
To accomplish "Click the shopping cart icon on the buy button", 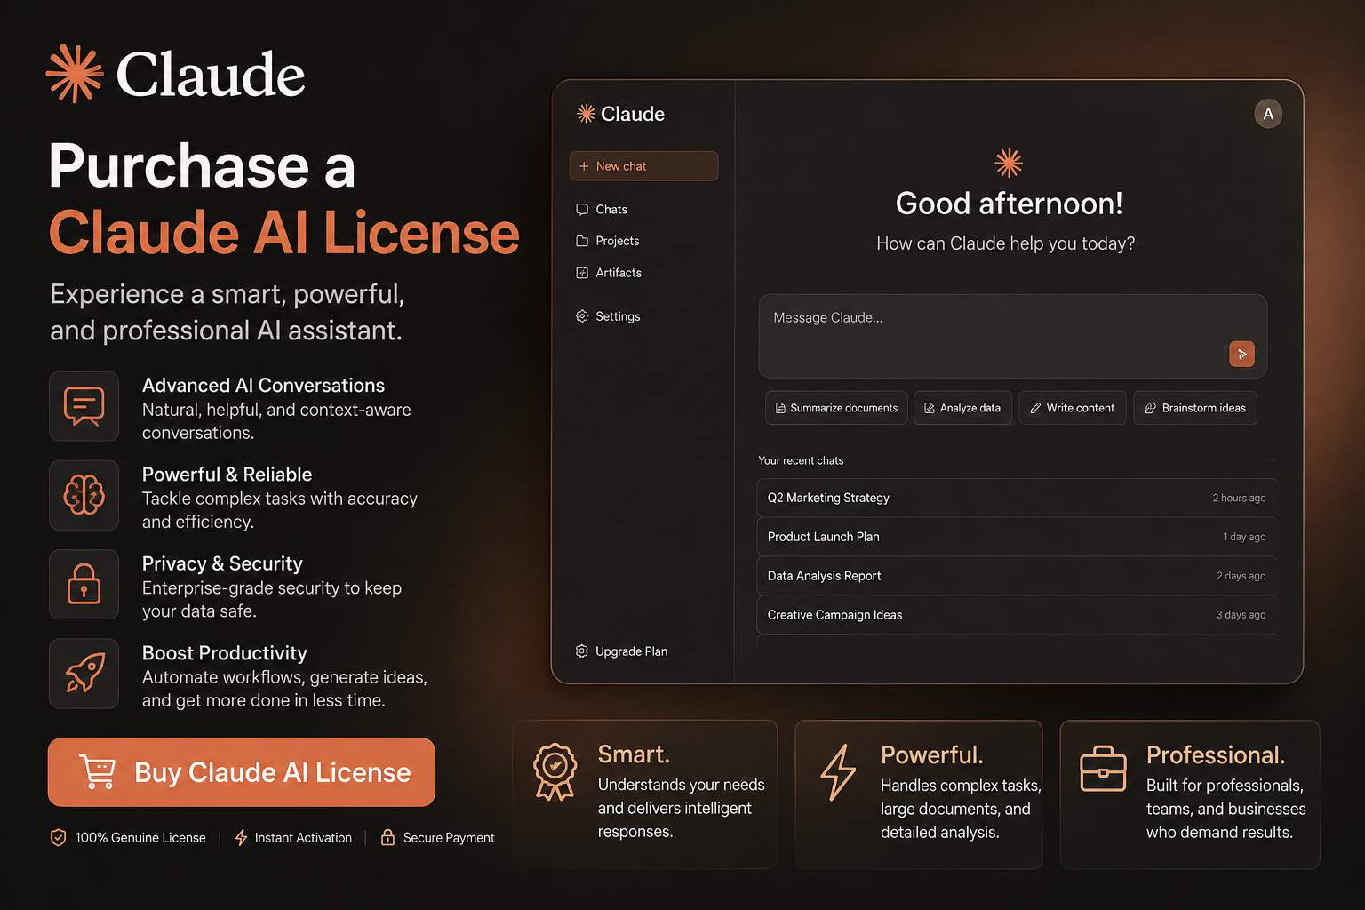I will point(97,771).
